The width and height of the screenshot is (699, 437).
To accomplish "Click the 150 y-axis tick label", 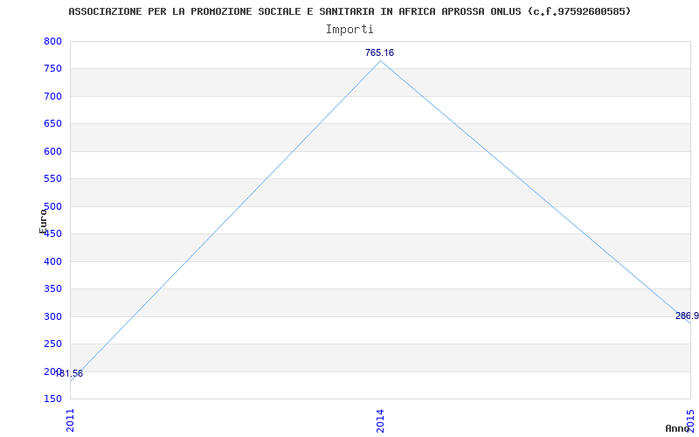I will 52,399.
